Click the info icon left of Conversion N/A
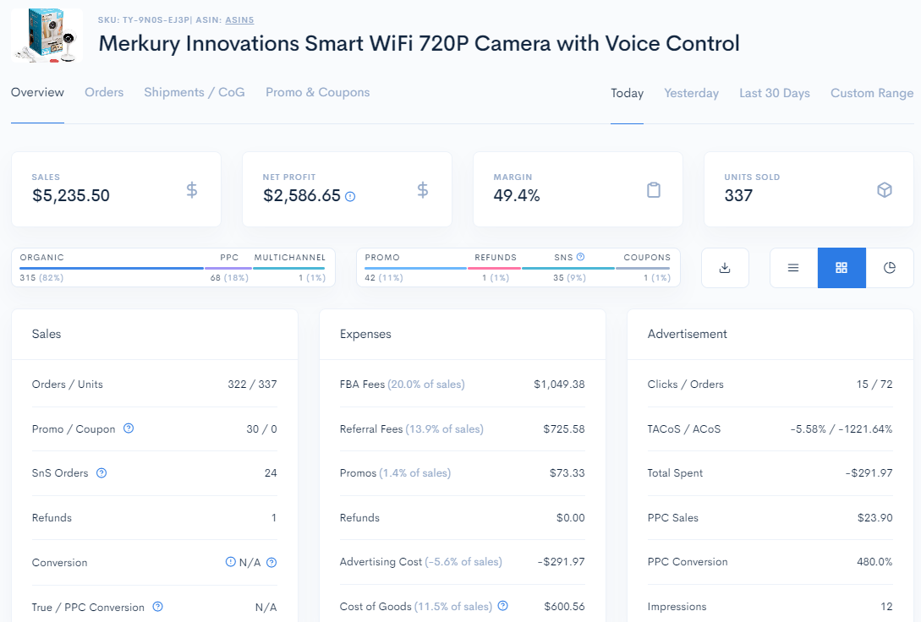The width and height of the screenshot is (921, 622). tap(231, 562)
